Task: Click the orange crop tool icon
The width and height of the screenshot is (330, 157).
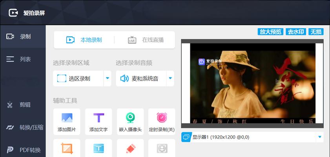Action: [67, 148]
